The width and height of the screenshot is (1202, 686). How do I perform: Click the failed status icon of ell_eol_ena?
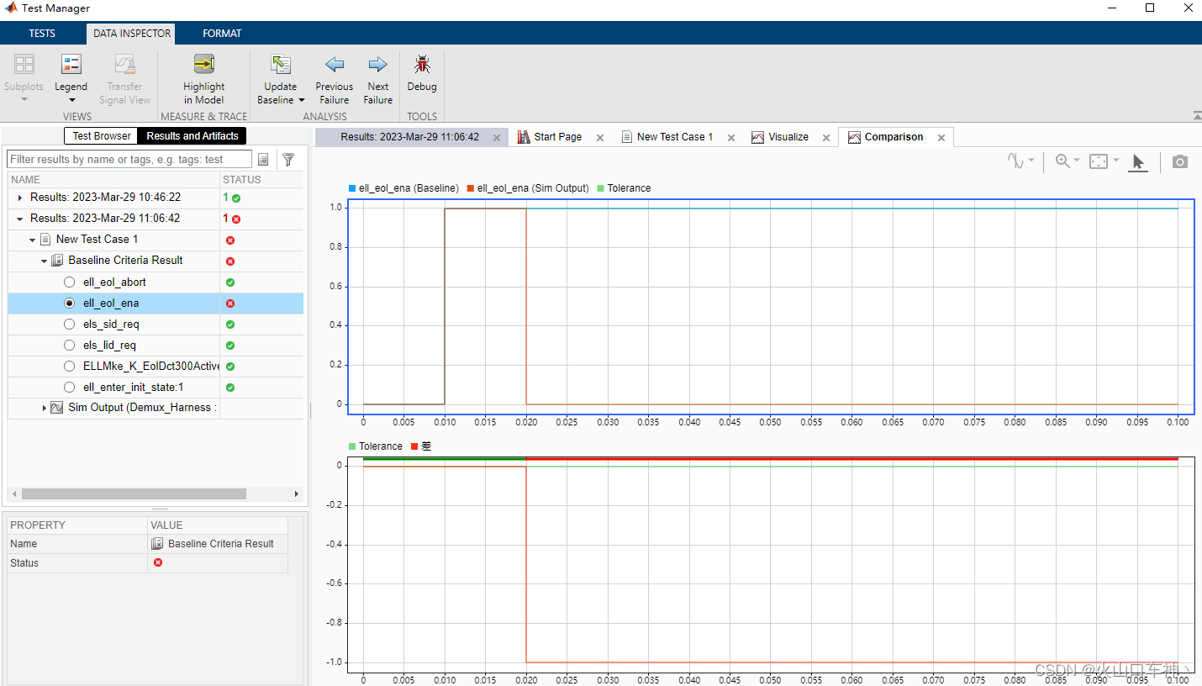(230, 303)
